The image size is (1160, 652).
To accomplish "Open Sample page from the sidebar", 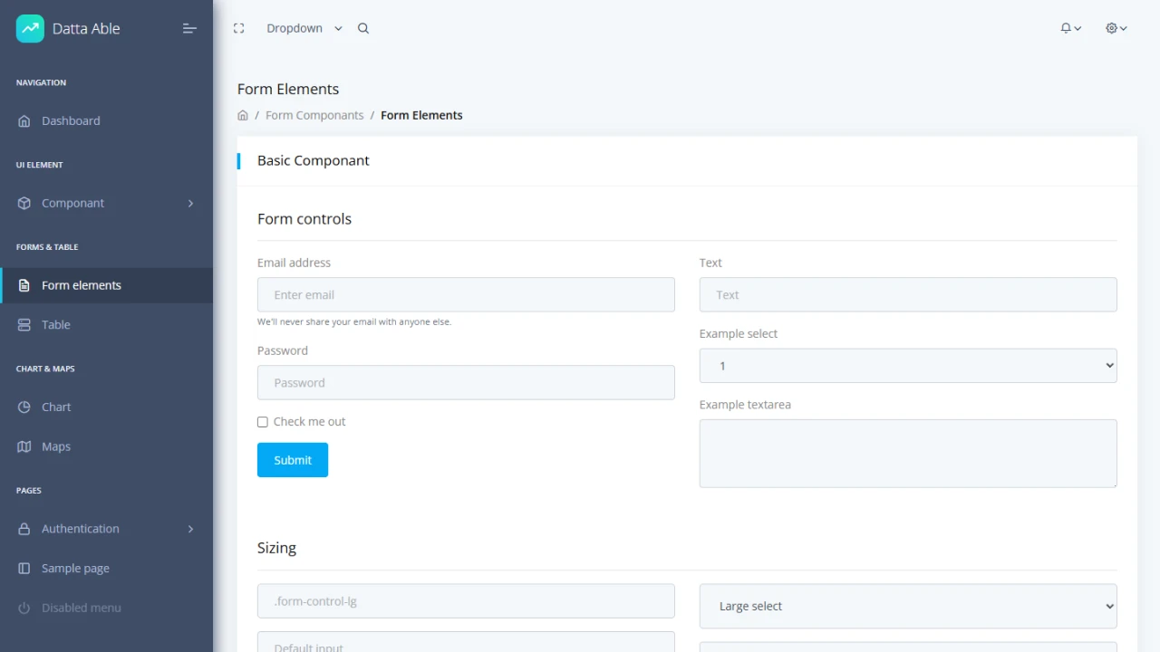I will pos(75,568).
